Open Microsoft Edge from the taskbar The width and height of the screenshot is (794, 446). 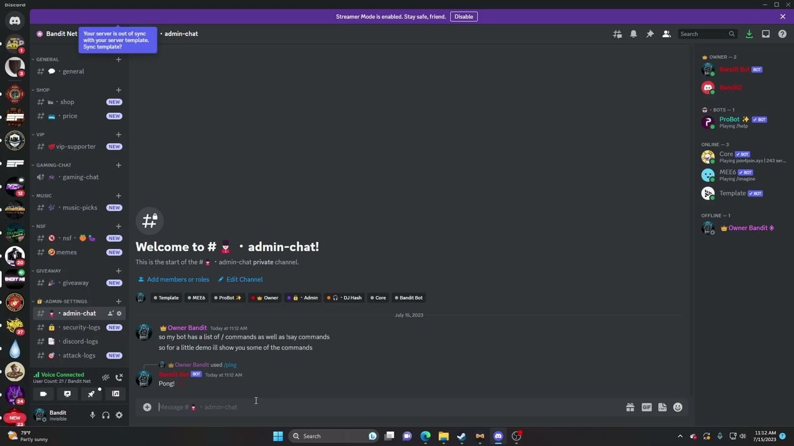[426, 436]
